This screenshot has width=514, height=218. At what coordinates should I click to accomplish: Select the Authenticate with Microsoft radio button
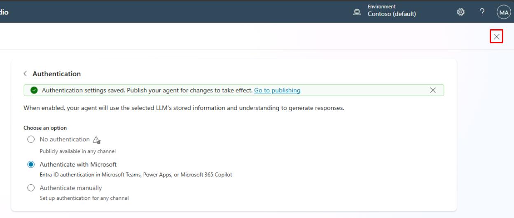click(x=31, y=164)
